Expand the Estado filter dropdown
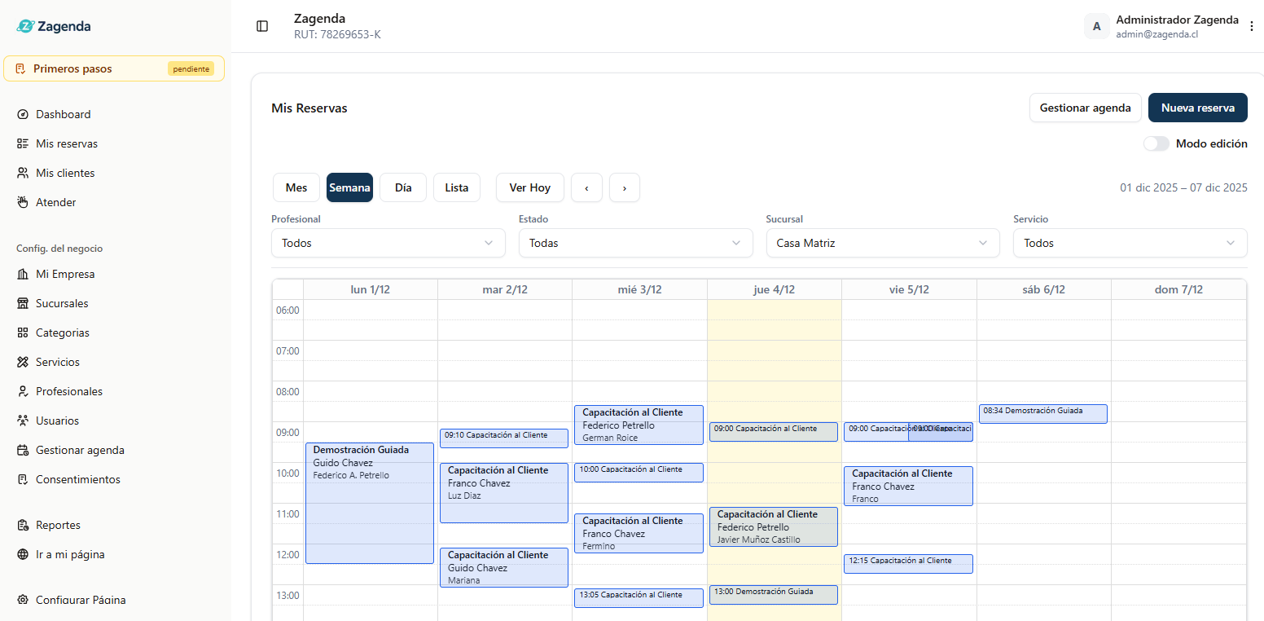This screenshot has width=1264, height=621. (635, 243)
